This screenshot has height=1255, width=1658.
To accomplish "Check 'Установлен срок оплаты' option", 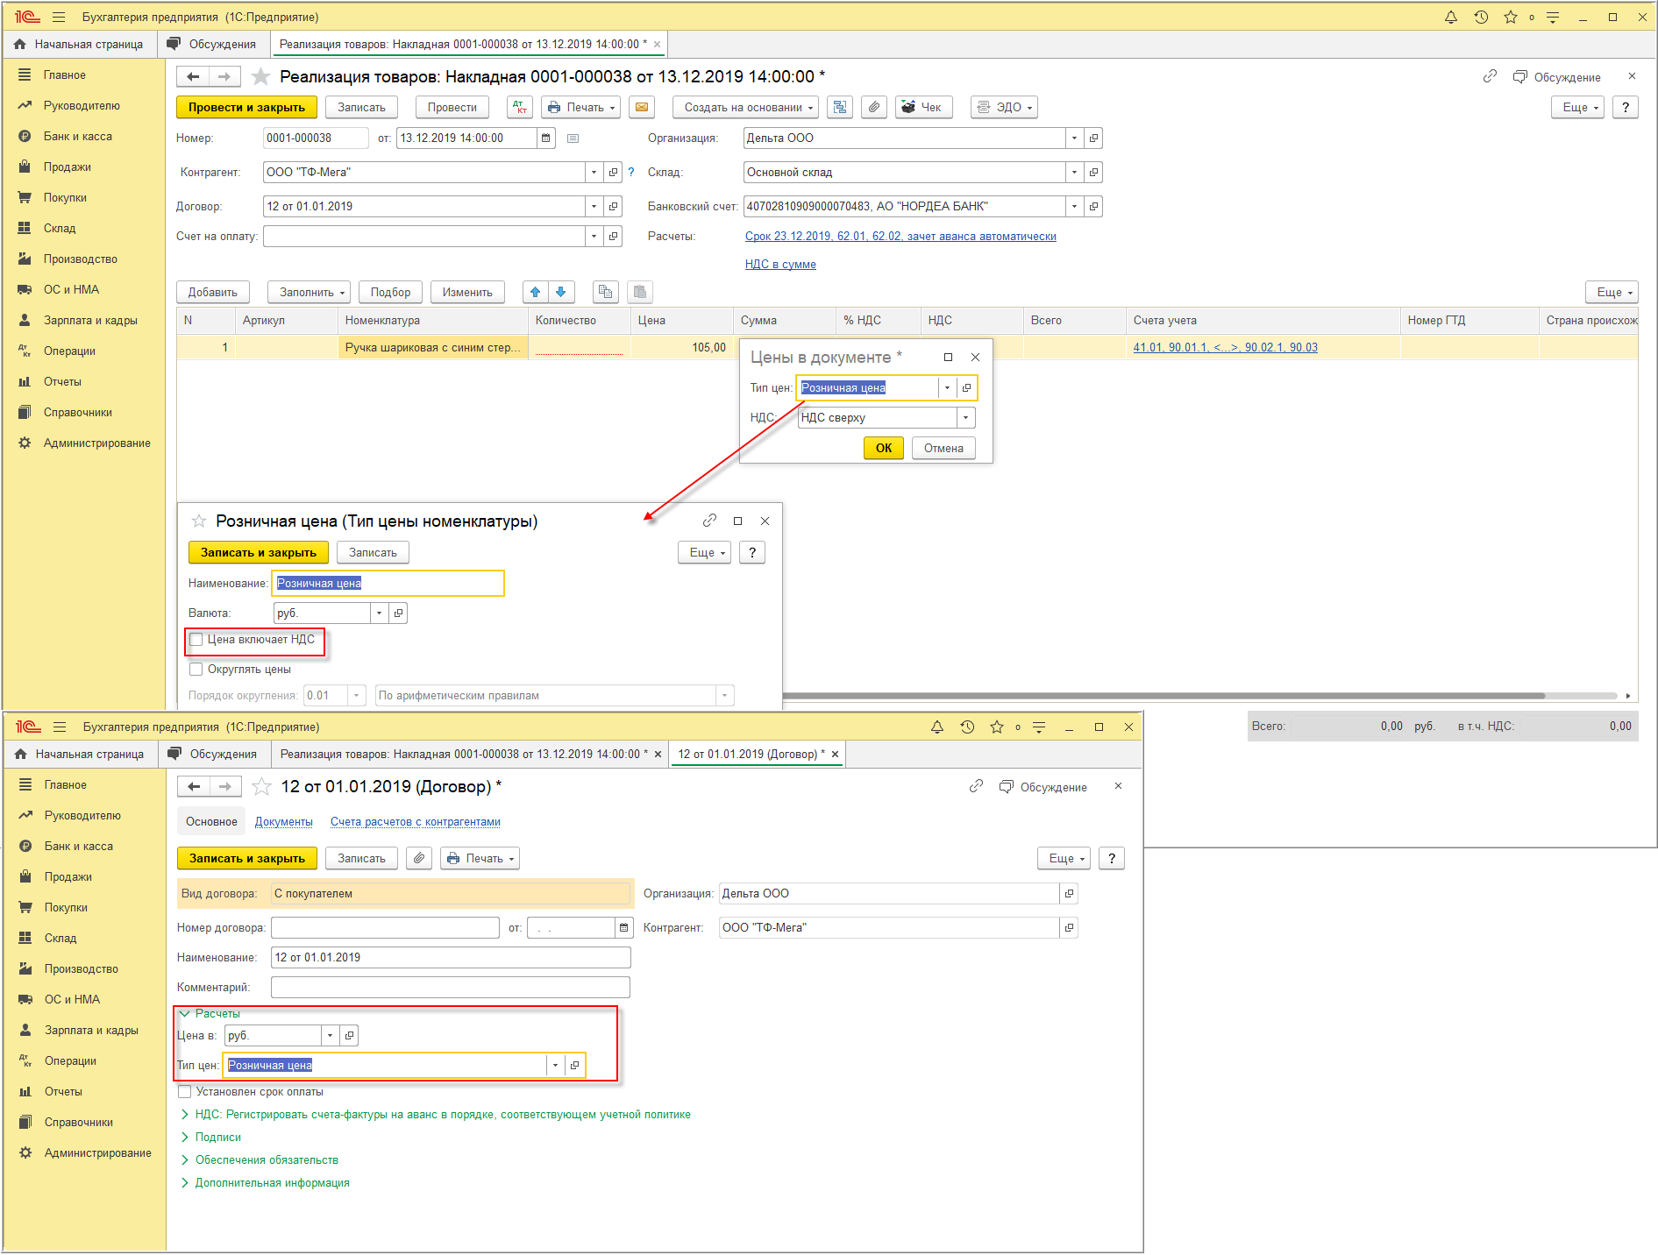I will tap(185, 1092).
